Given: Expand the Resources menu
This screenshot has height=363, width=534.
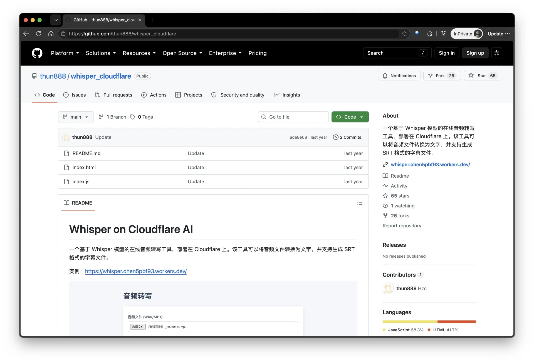Looking at the screenshot, I should 139,53.
